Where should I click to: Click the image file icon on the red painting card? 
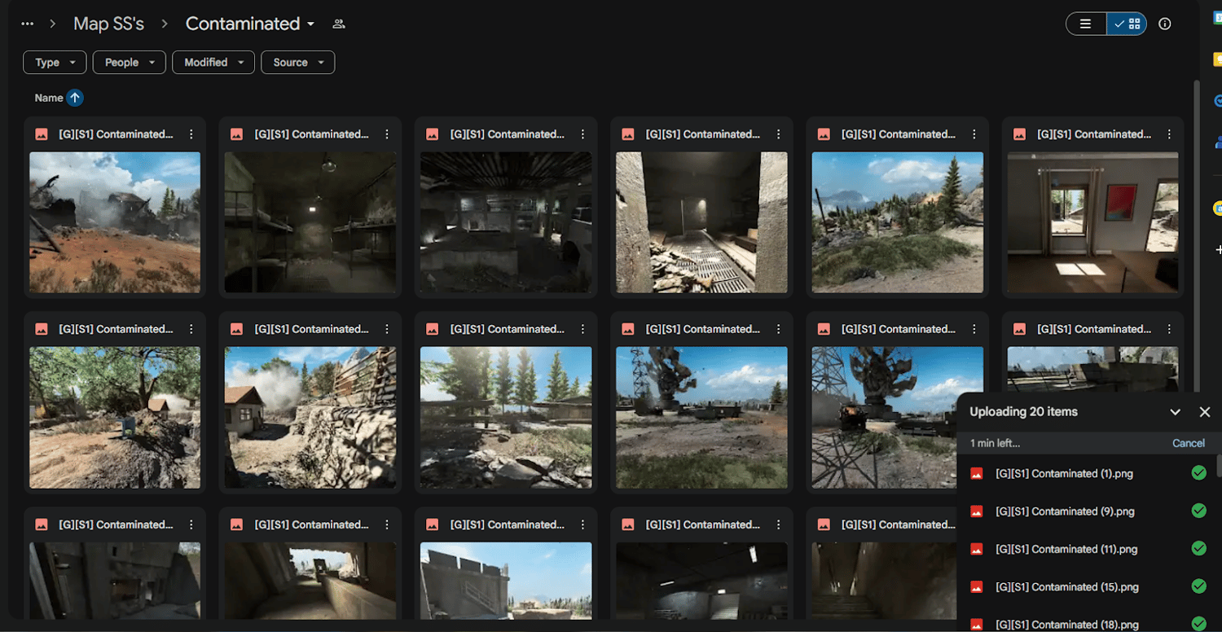tap(1019, 134)
